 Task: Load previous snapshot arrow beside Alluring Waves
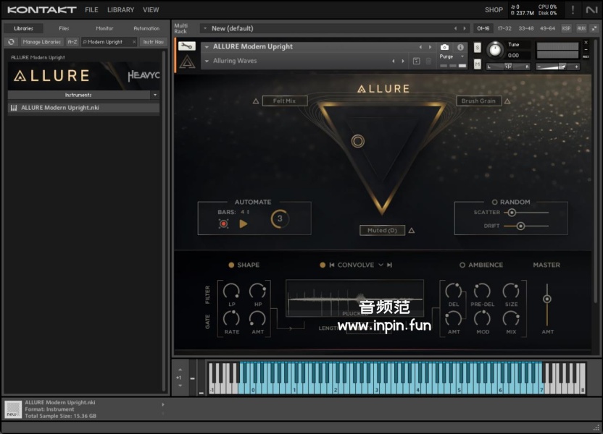click(x=393, y=61)
